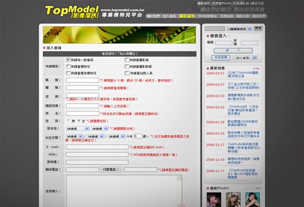Open the 加入會員 dropdown in the login panel

click(245, 58)
